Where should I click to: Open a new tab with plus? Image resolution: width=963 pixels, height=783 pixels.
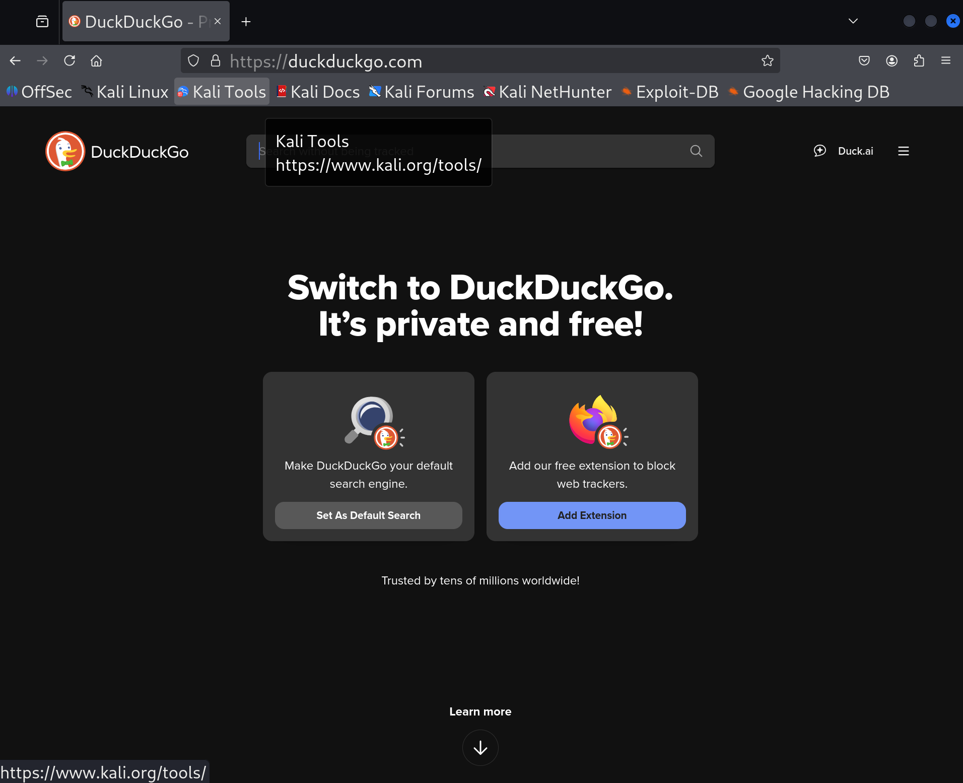[x=246, y=22]
